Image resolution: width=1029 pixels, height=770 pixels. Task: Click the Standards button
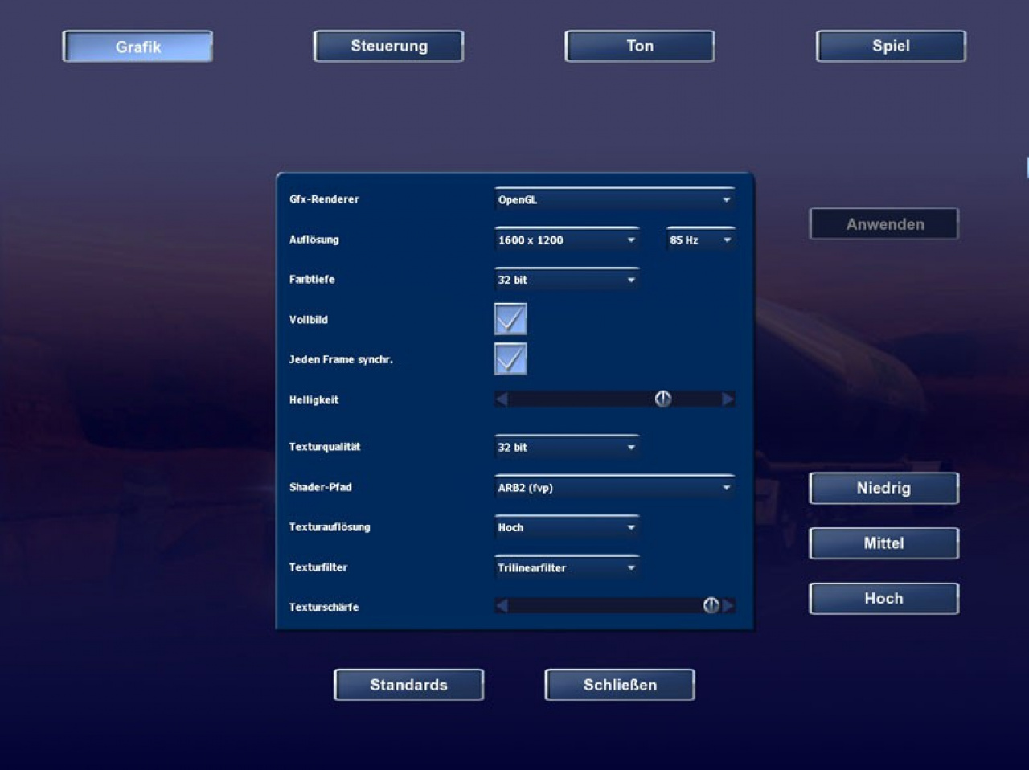click(408, 685)
